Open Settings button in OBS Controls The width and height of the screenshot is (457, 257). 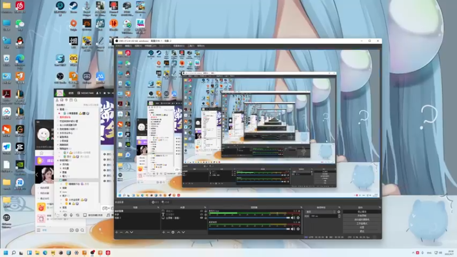[362, 227]
